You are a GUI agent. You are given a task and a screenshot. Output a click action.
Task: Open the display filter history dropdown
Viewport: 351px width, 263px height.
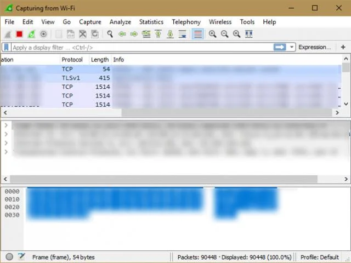[x=291, y=47]
